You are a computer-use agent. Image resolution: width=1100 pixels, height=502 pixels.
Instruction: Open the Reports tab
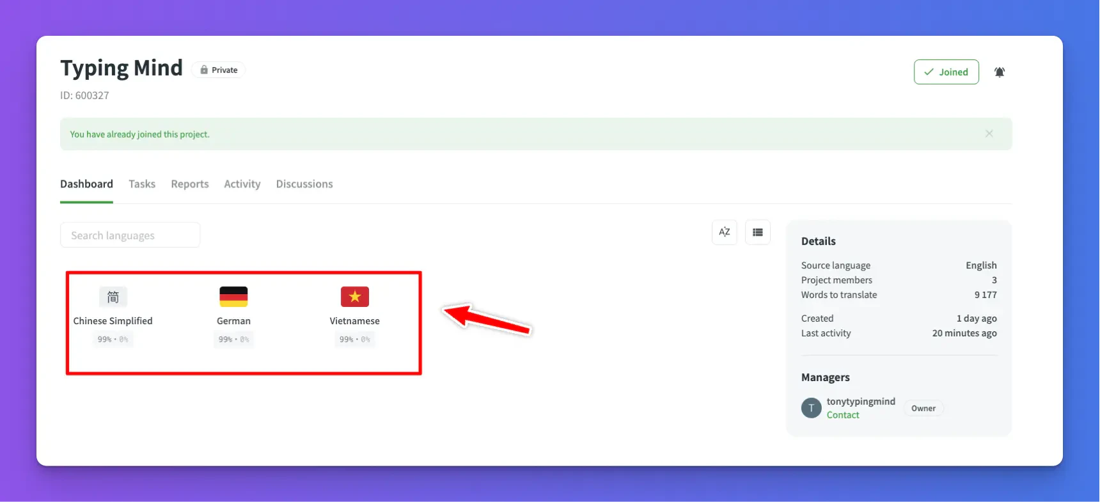190,184
